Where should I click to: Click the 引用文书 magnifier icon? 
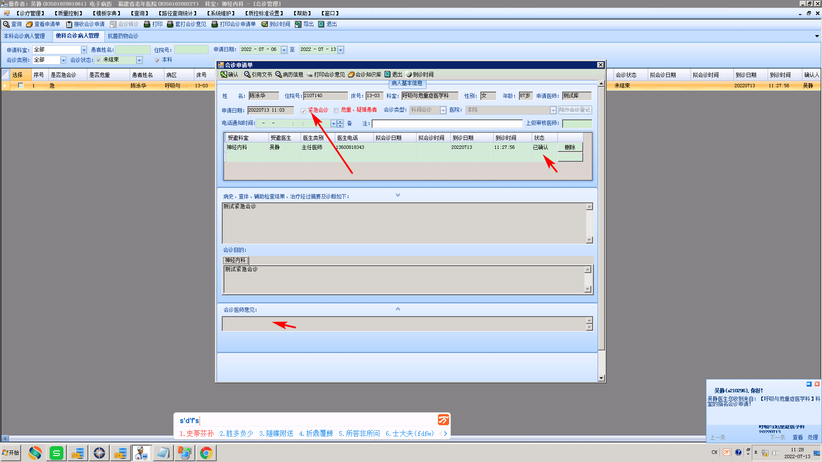click(x=247, y=74)
